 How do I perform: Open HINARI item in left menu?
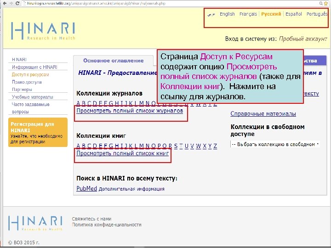(19, 59)
